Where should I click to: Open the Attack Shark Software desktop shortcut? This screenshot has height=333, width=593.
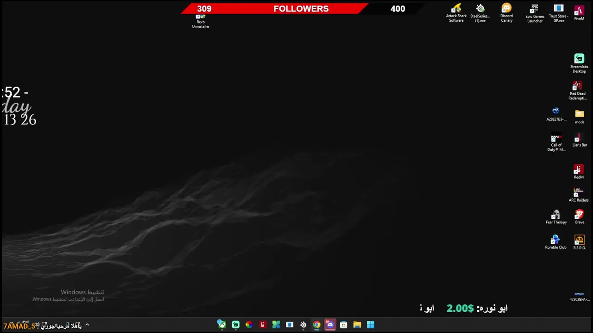point(456,13)
